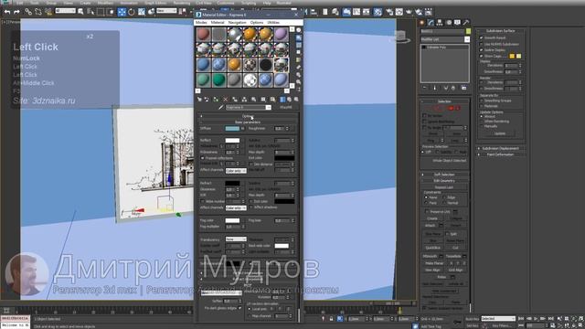Activate the Select and Move tool
Screen dimensions: 585x329
(122, 12)
